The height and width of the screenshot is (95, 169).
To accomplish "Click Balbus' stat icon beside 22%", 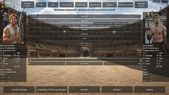I will pyautogui.click(x=157, y=53).
